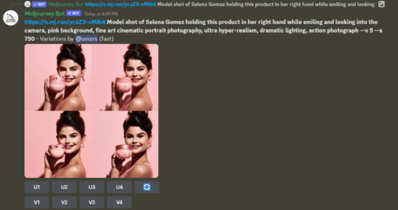Select the V3 variations button

(92, 202)
